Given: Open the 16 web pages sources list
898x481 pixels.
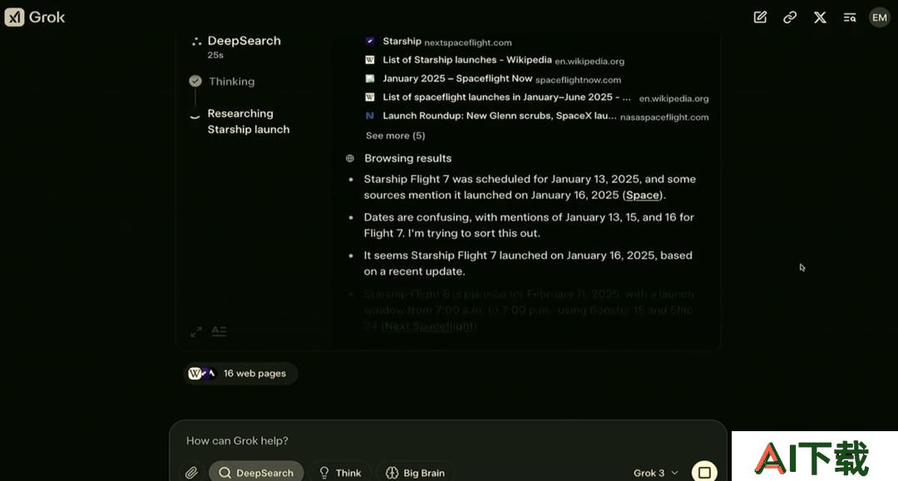Looking at the screenshot, I should [240, 374].
